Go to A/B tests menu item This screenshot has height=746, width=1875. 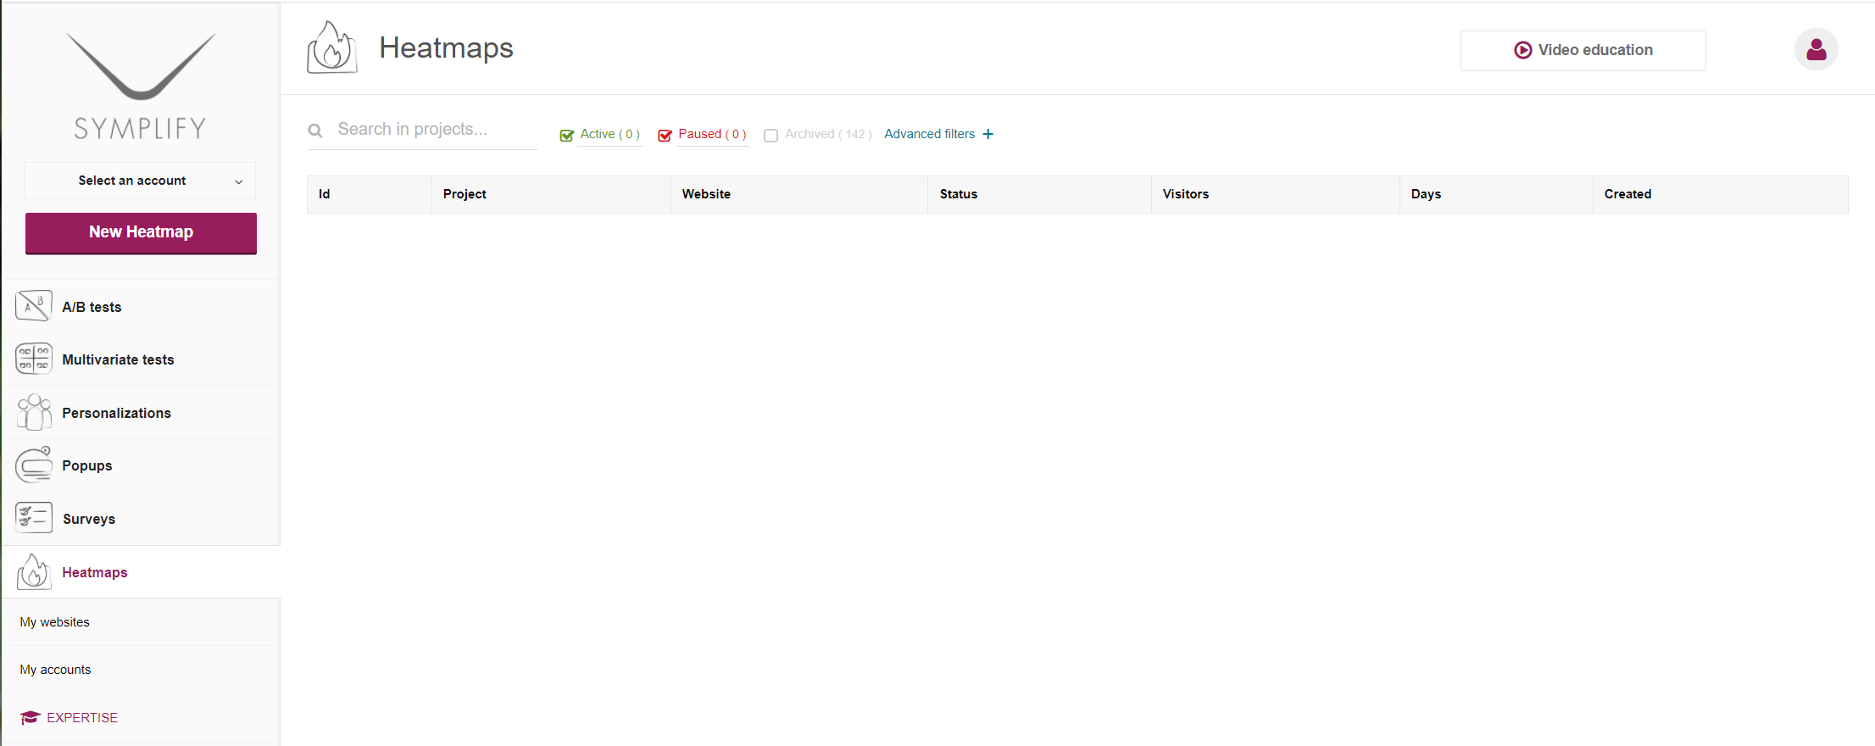92,307
